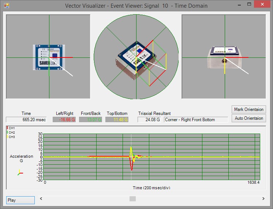The height and width of the screenshot is (209, 273).
Task: Click the top-view SAVER 3X device image
Action: pos(49,57)
